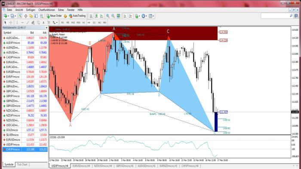Expand the templates dropdown arrow
Viewport: 301px width, 169px height.
153,16
